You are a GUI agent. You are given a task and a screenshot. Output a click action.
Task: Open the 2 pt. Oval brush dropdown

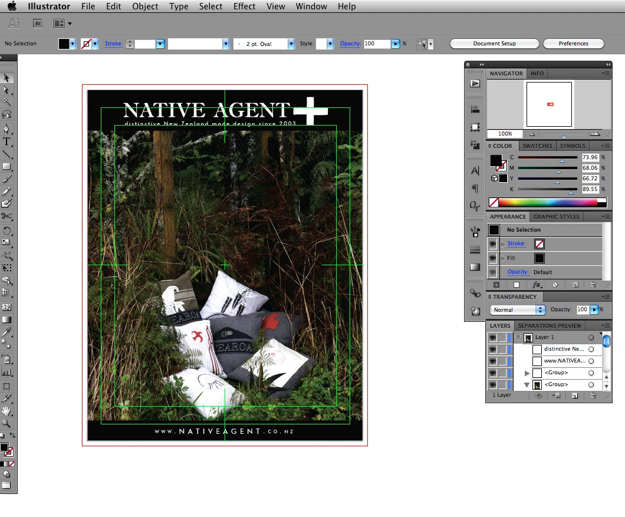point(291,44)
